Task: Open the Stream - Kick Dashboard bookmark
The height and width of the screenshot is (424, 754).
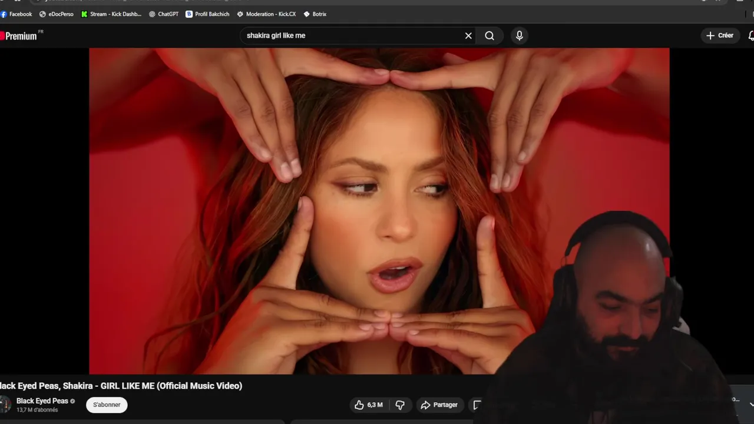Action: tap(111, 14)
